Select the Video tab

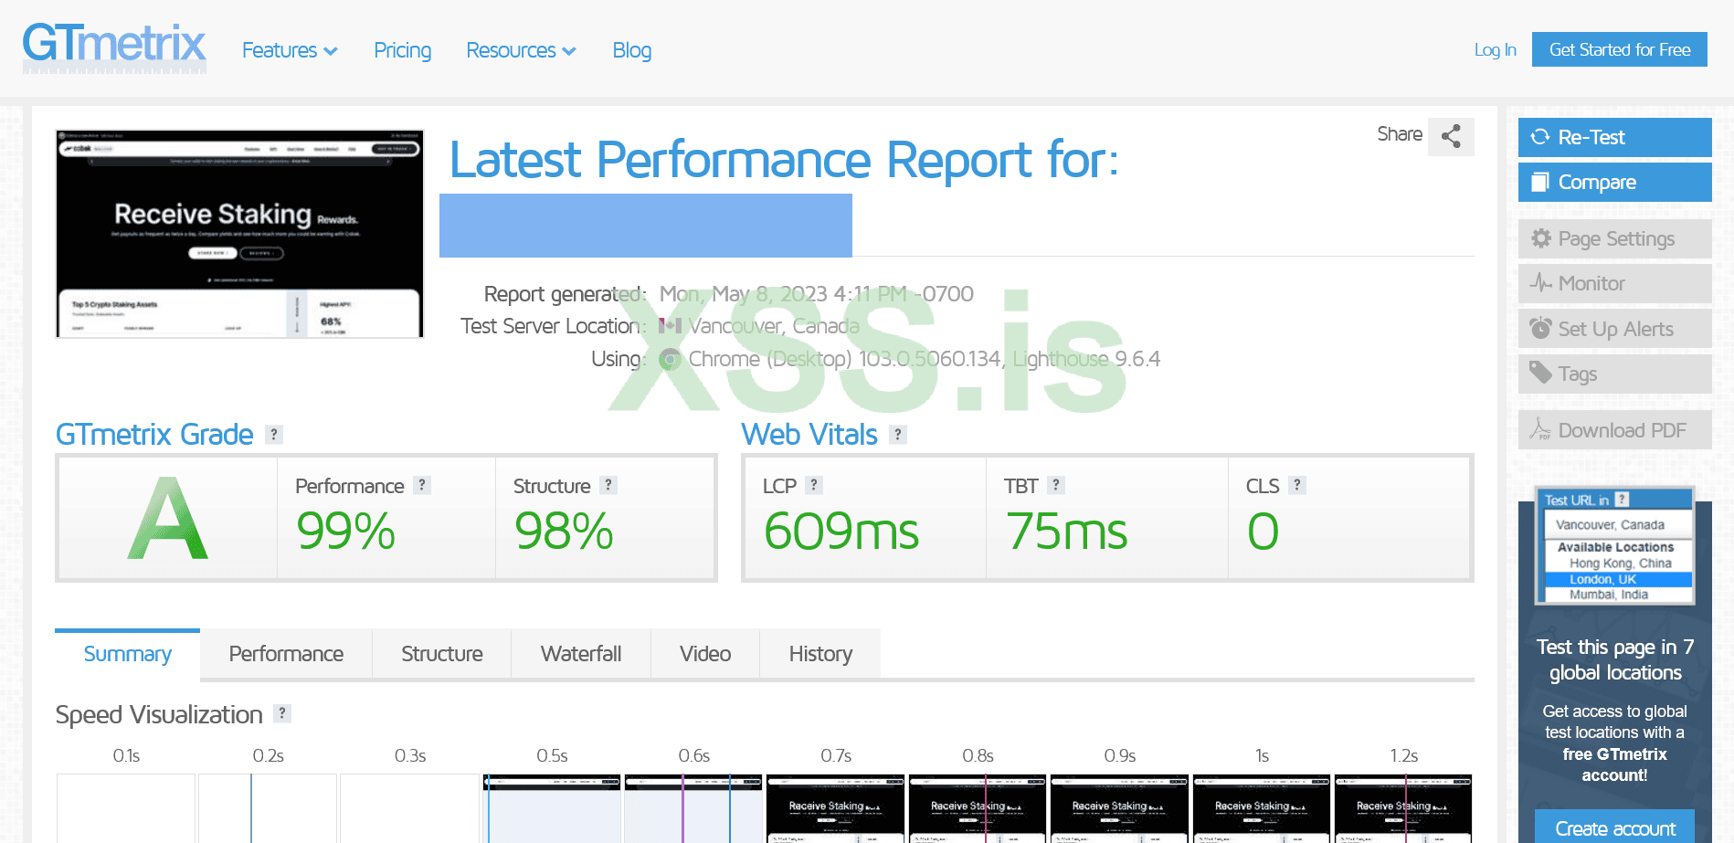(x=704, y=653)
